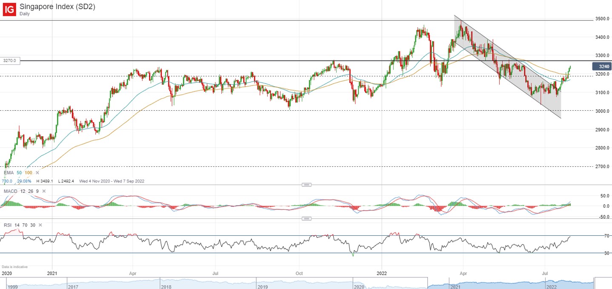
Task: Click the 2700.0 price axis label
Action: coord(602,166)
